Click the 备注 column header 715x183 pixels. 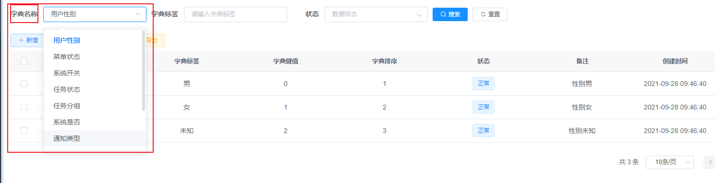coord(582,61)
